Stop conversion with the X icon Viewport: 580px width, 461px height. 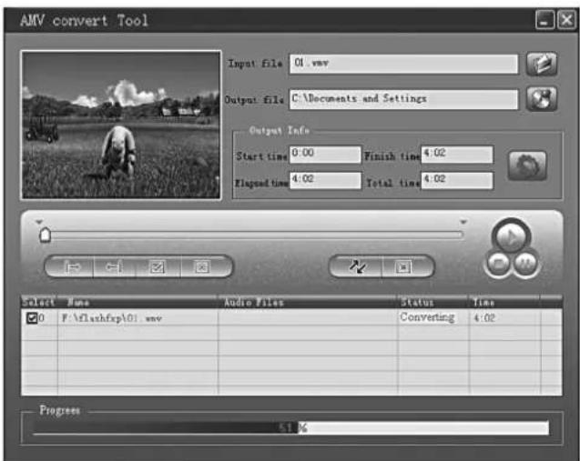tap(403, 266)
